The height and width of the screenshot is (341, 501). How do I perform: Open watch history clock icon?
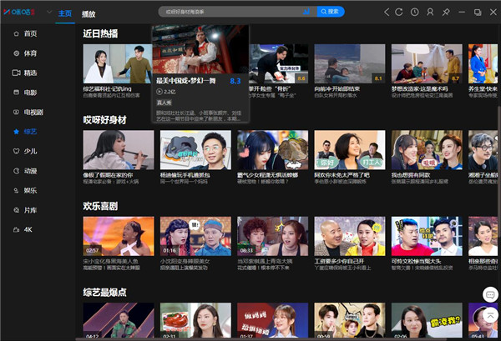(x=415, y=13)
